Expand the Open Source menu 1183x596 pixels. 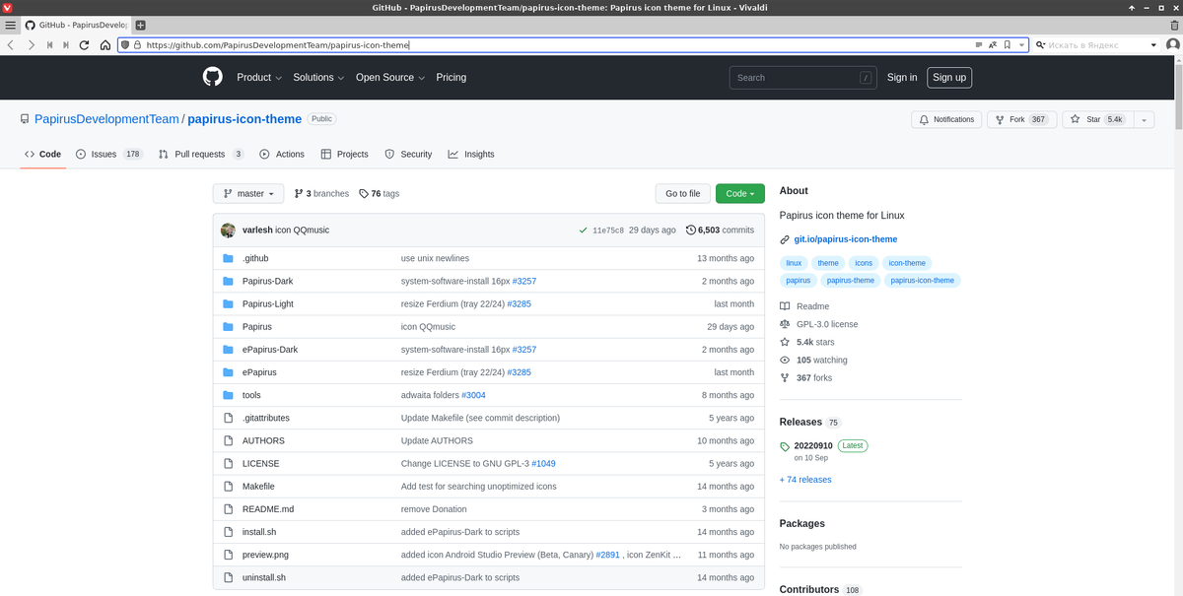390,77
